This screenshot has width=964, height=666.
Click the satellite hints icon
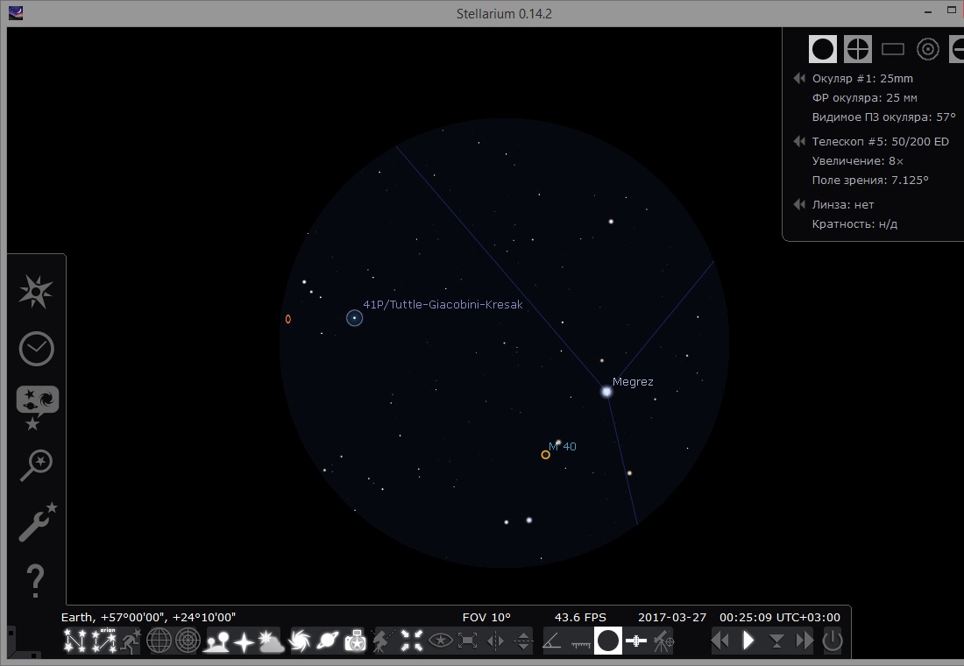636,641
